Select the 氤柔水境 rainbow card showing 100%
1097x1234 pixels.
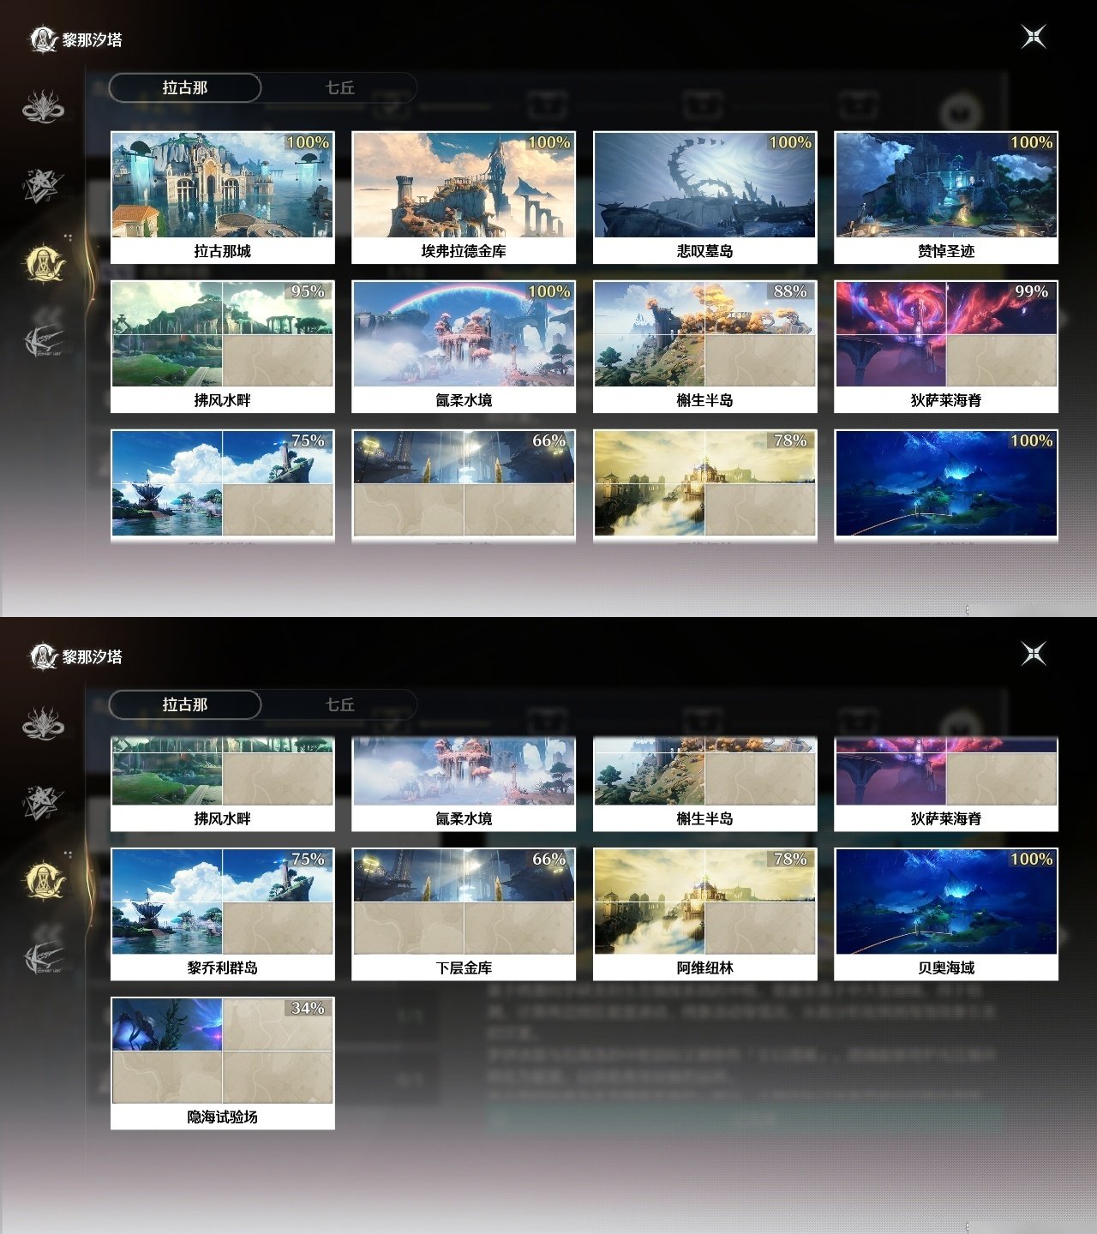464,346
